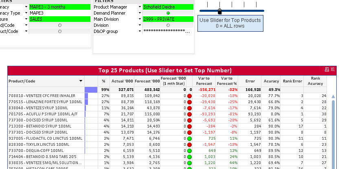342x169 pixels.
Task: Click the MAPE3 - 3 months selection
Action: pyautogui.click(x=60, y=7)
